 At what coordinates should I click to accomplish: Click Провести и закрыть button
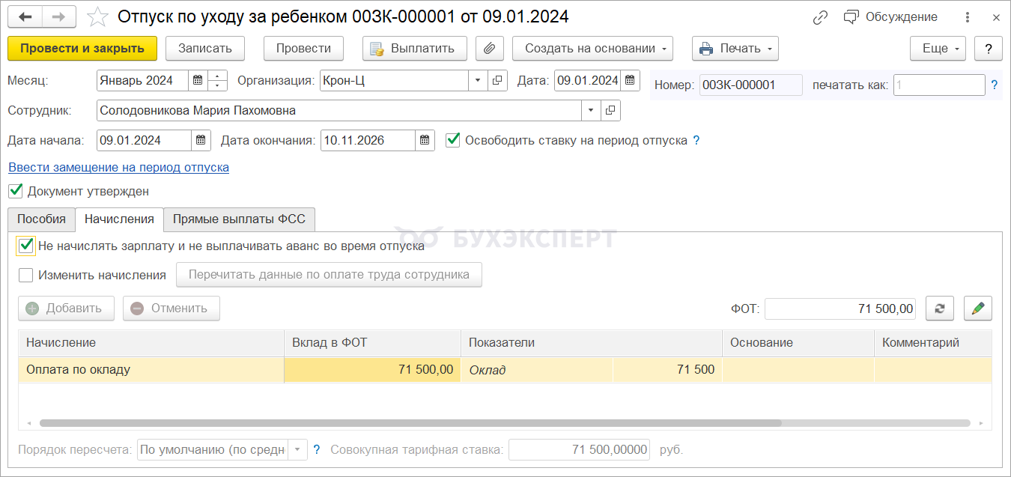[x=82, y=49]
